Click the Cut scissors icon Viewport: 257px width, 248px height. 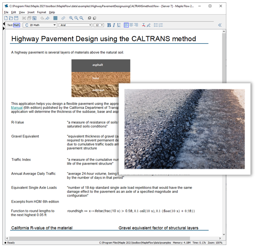click(24, 18)
